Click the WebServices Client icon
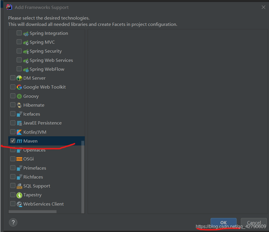 point(19,204)
